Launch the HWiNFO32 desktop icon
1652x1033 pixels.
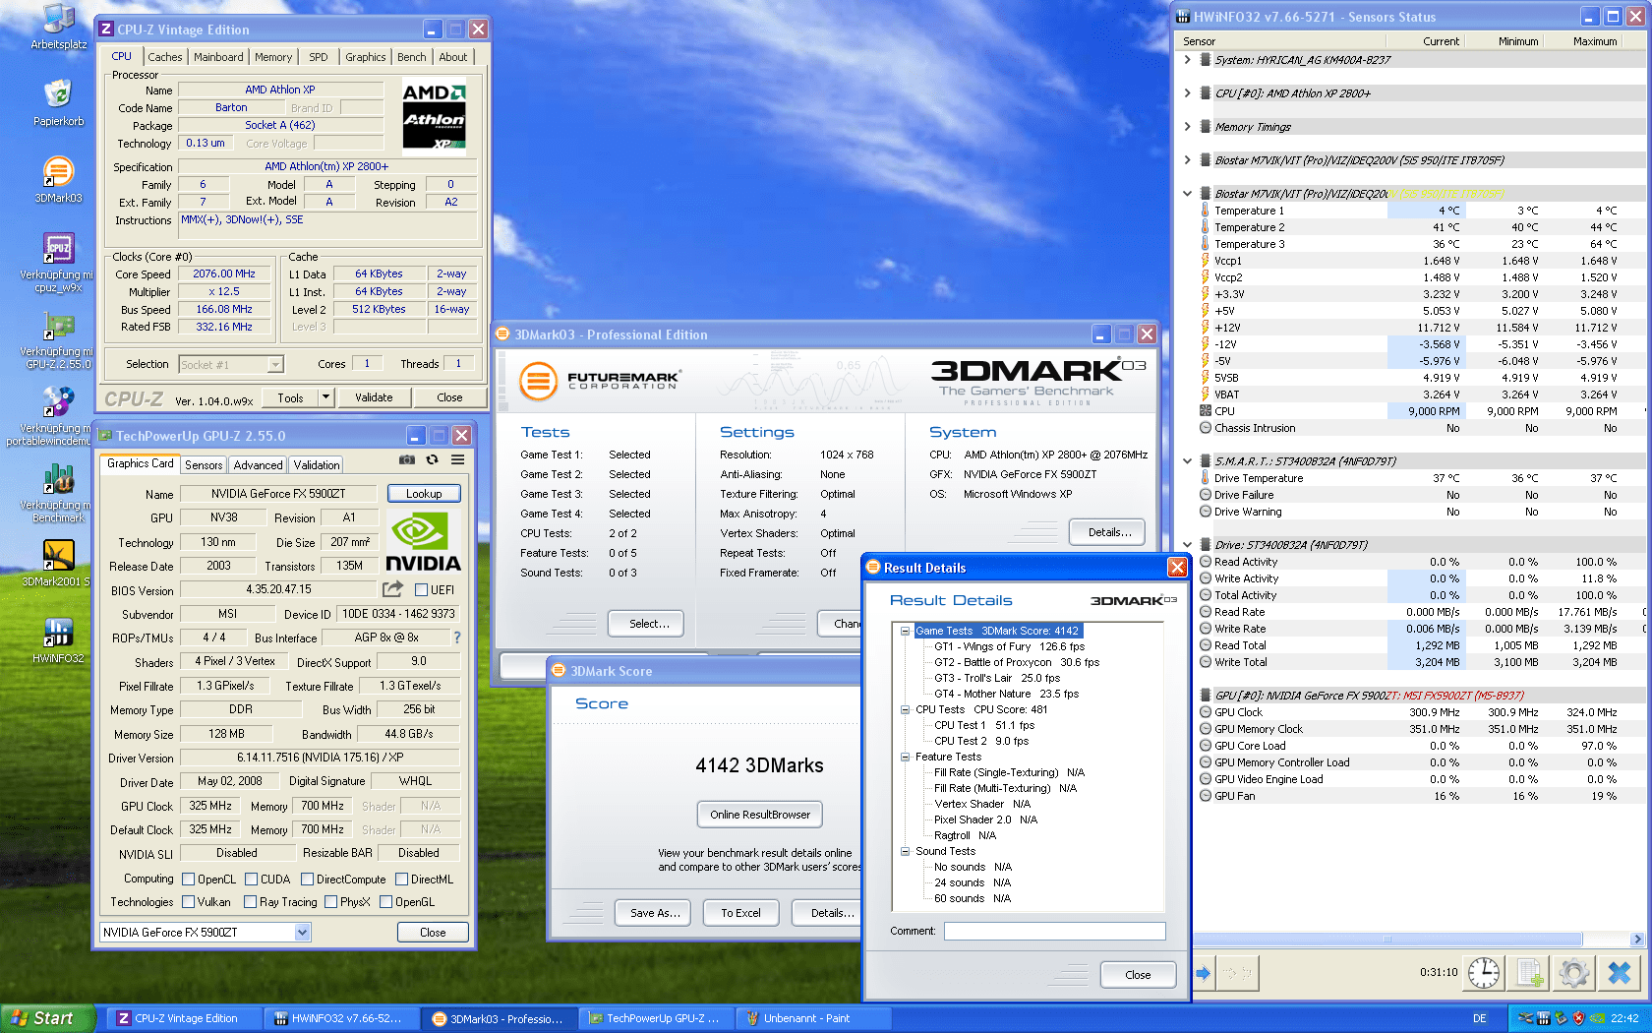(x=58, y=640)
